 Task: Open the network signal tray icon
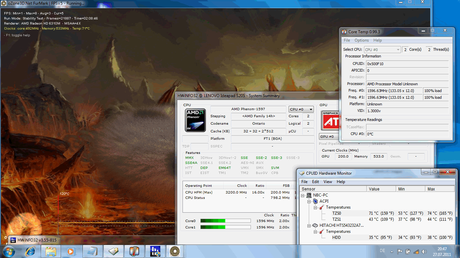416,251
